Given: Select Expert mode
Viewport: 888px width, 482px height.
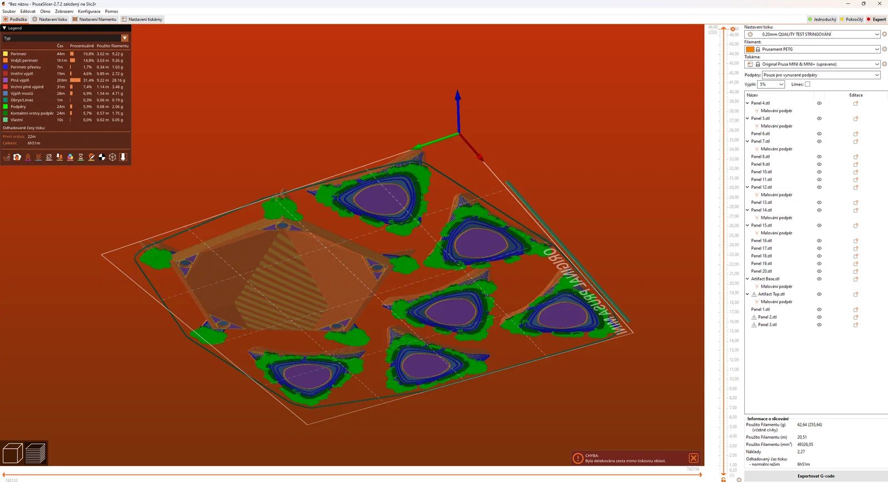Looking at the screenshot, I should 876,19.
